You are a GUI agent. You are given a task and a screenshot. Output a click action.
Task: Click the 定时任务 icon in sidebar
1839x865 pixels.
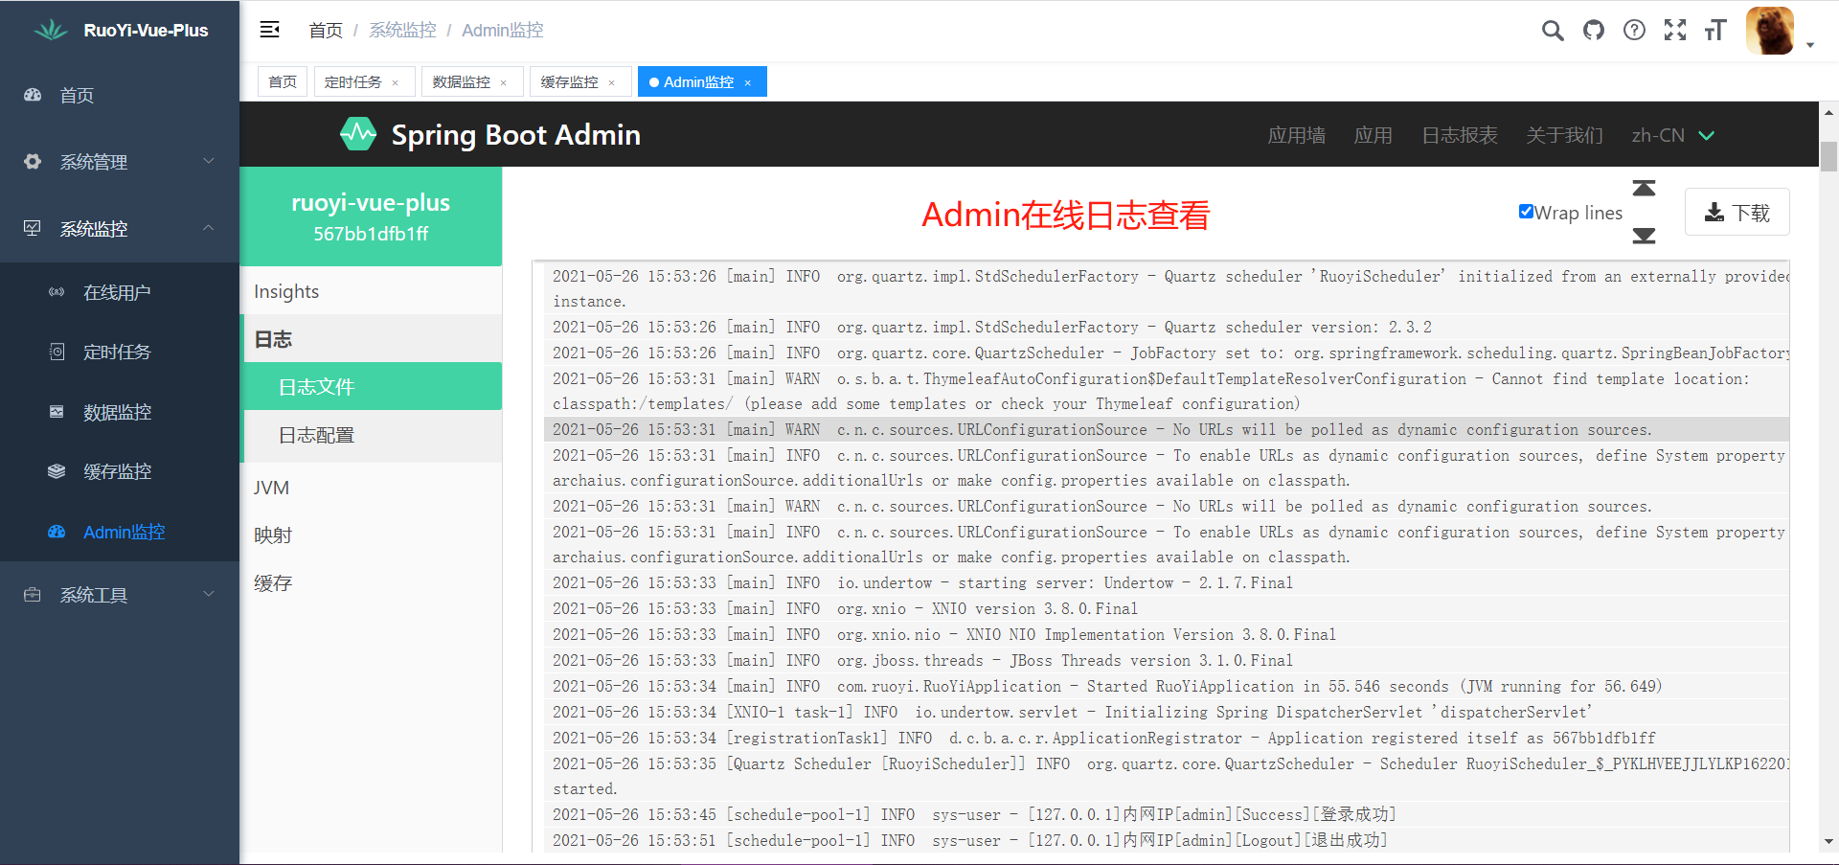pyautogui.click(x=57, y=352)
